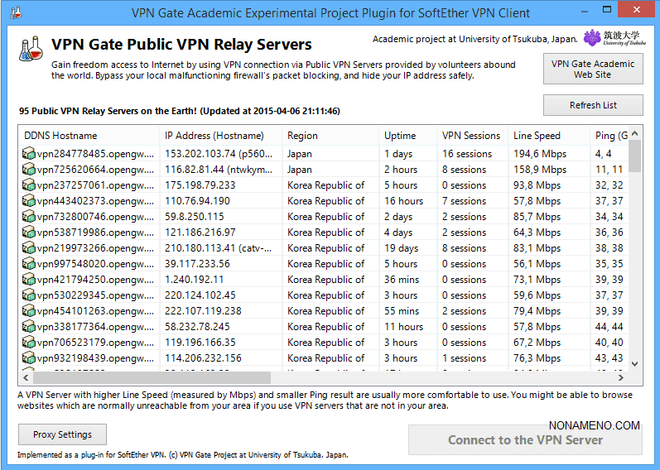Click server icon for vpn237257061 row
This screenshot has height=470, width=660.
(29, 185)
